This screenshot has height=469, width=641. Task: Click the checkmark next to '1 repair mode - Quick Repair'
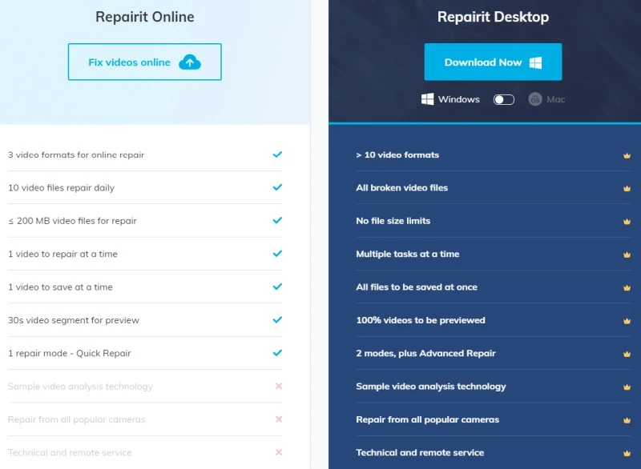coord(276,352)
